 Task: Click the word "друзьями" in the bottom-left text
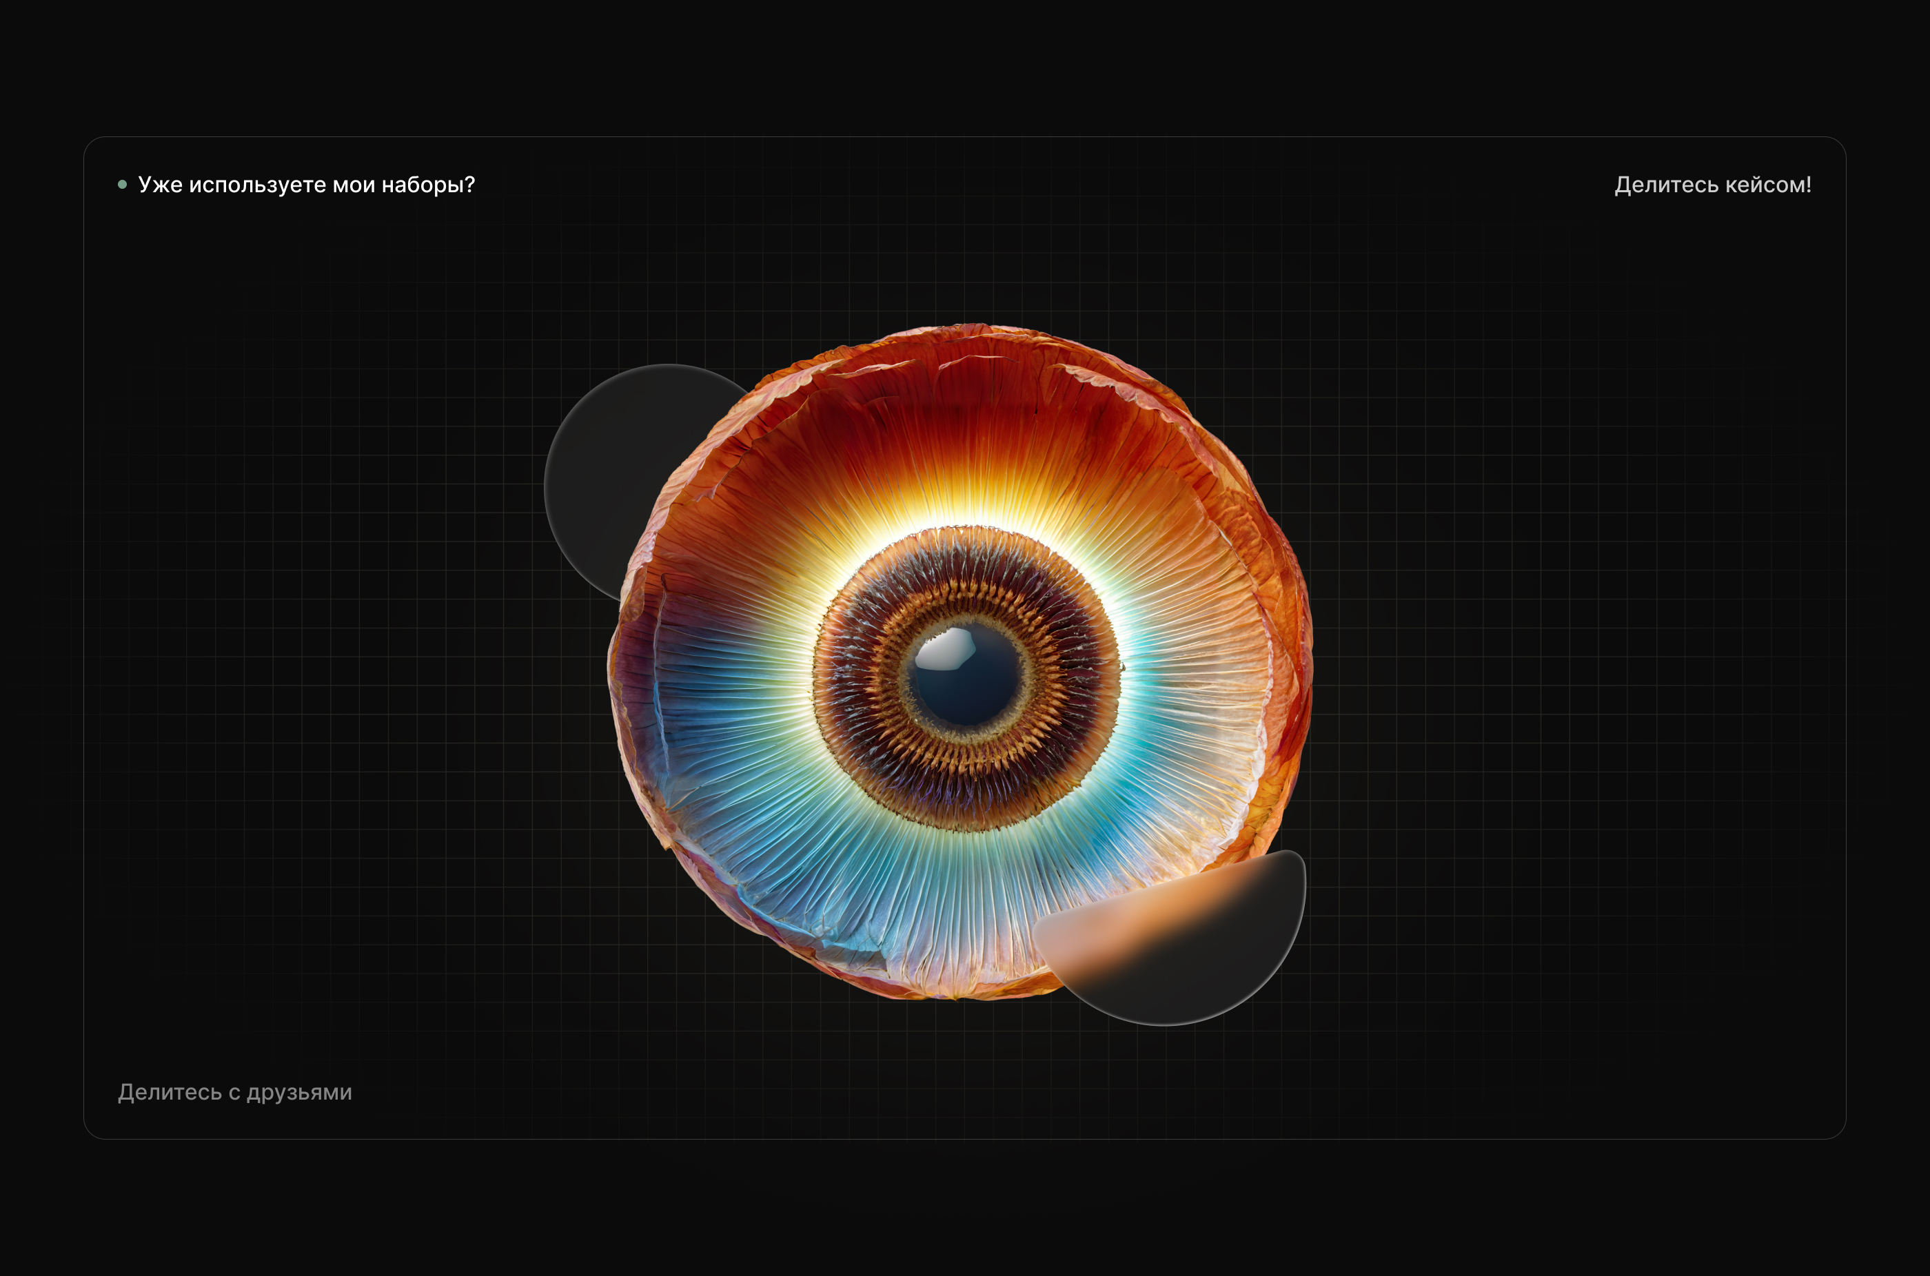click(x=298, y=1092)
